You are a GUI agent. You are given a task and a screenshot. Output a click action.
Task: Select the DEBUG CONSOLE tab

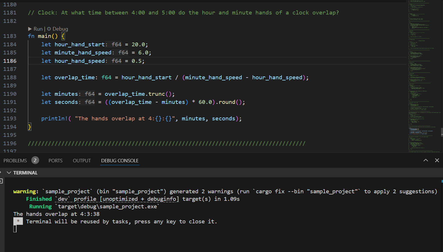tap(120, 161)
